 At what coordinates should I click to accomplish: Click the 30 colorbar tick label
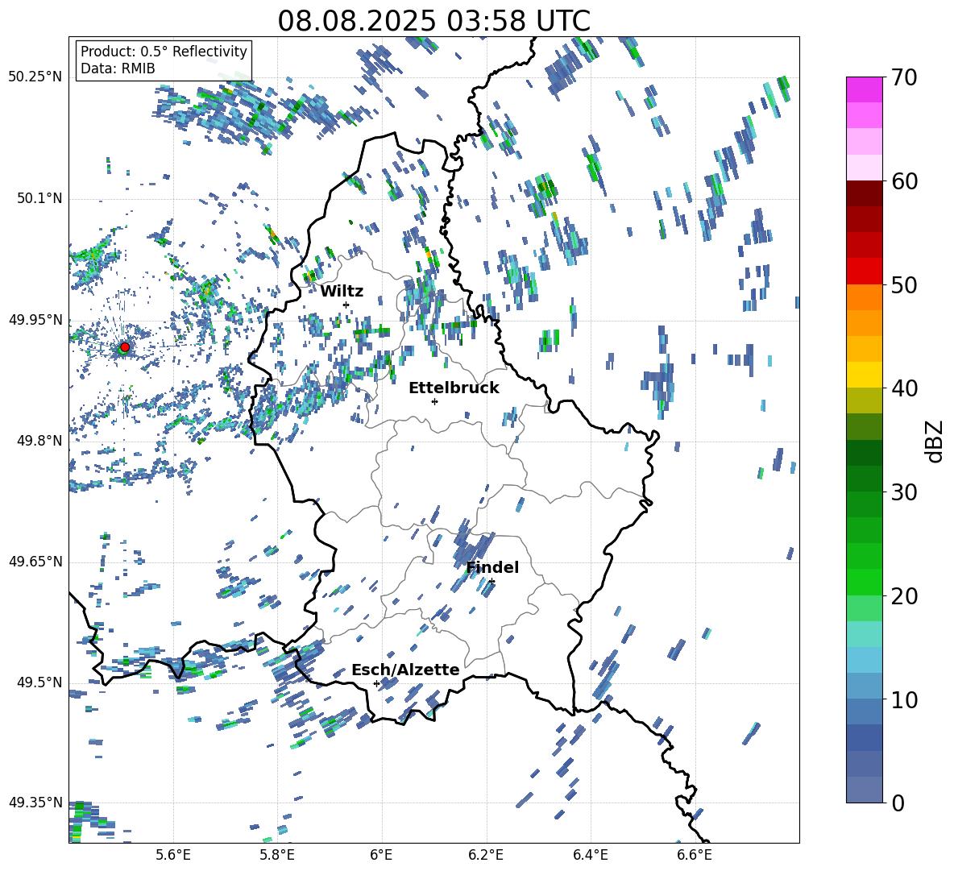(904, 492)
